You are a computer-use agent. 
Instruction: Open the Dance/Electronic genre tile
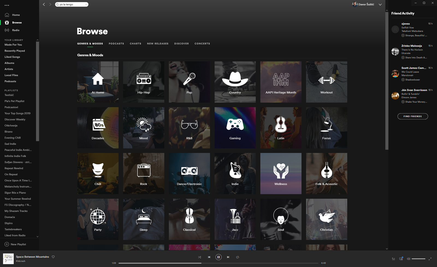[x=189, y=174]
